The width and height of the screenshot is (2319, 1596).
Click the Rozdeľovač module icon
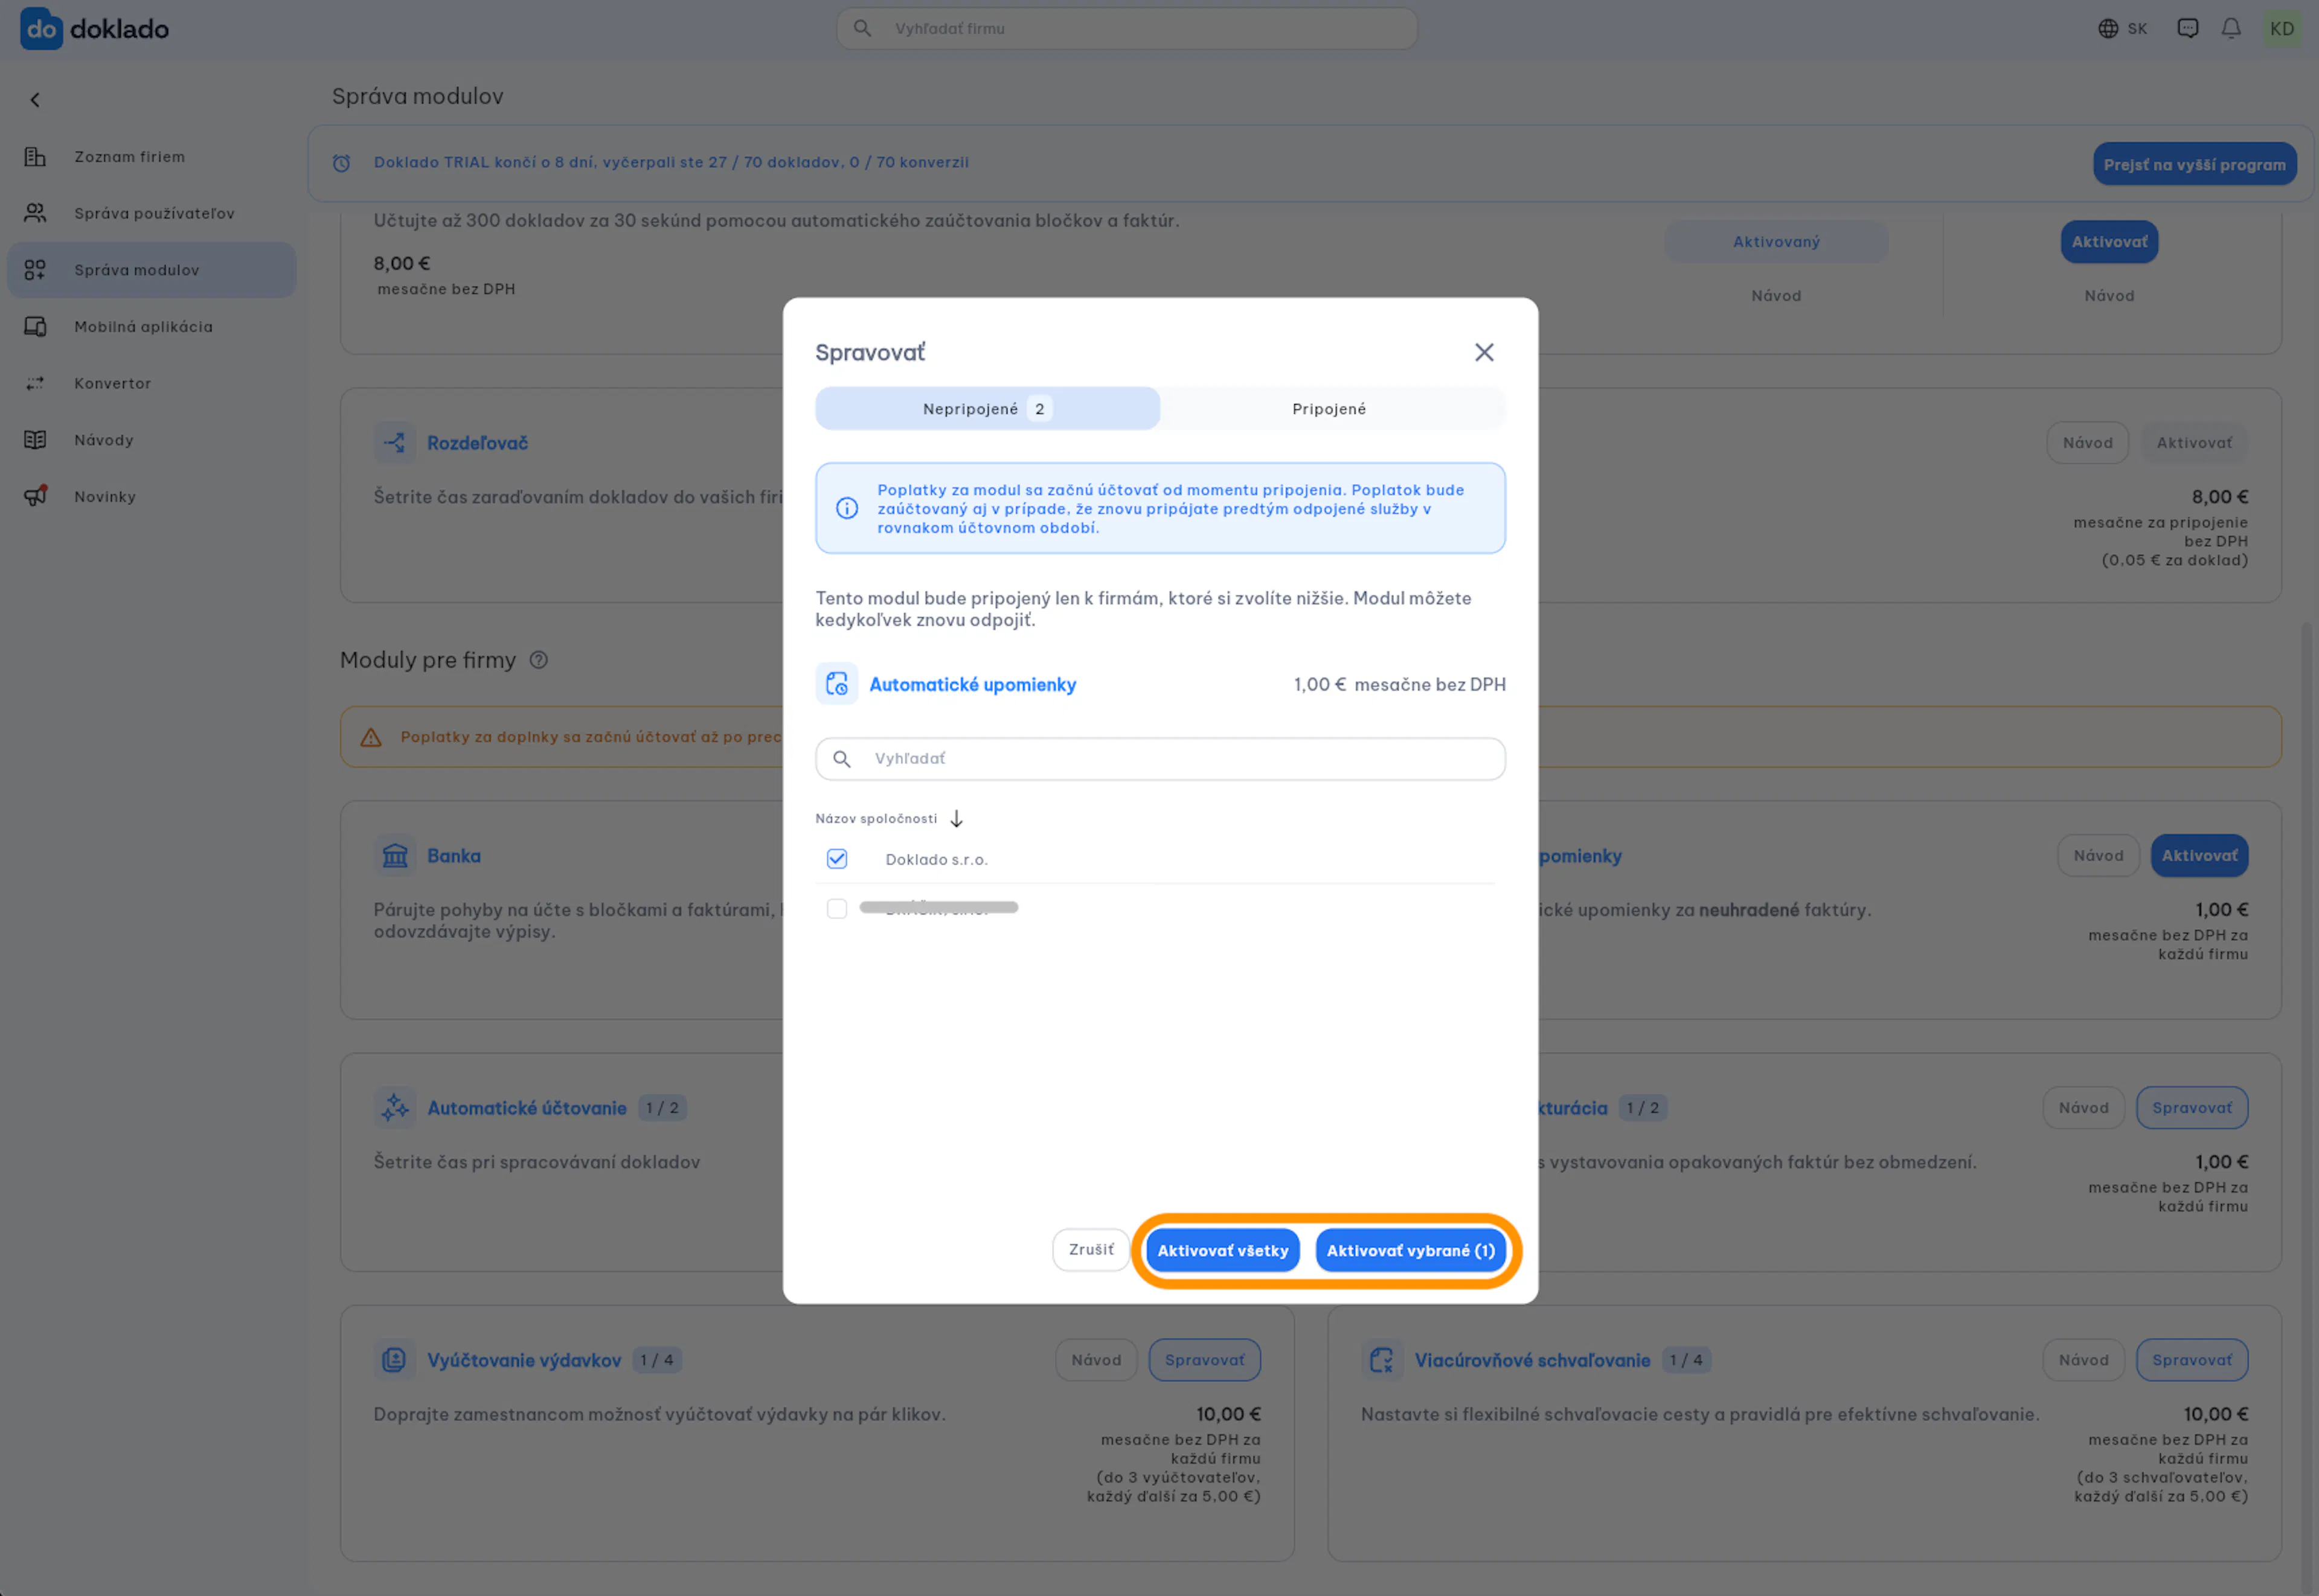pos(394,443)
